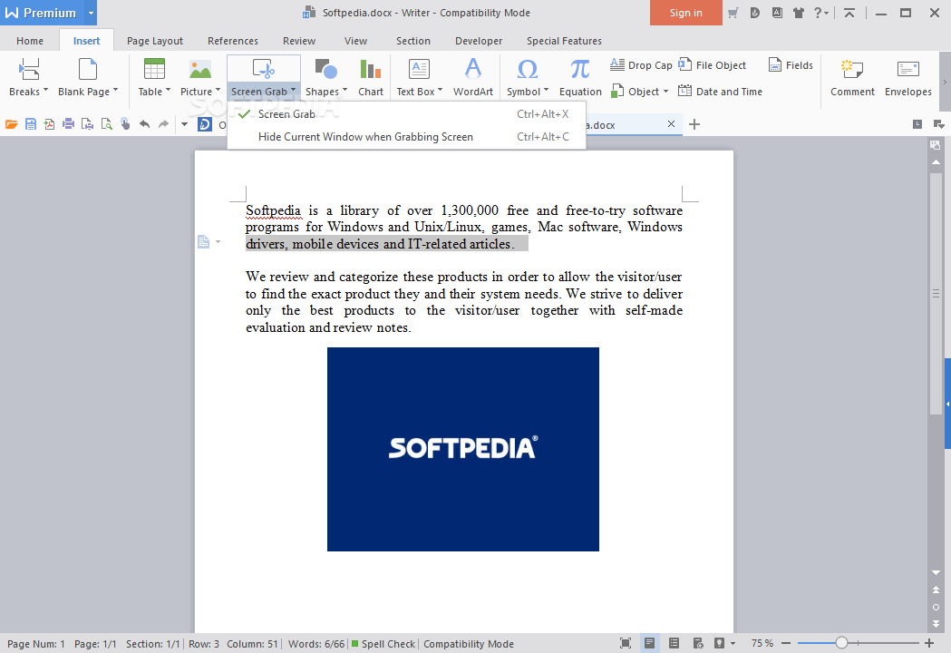Click the Open folder icon in quick toolbar
Viewport: 951px width, 653px height.
tap(12, 124)
